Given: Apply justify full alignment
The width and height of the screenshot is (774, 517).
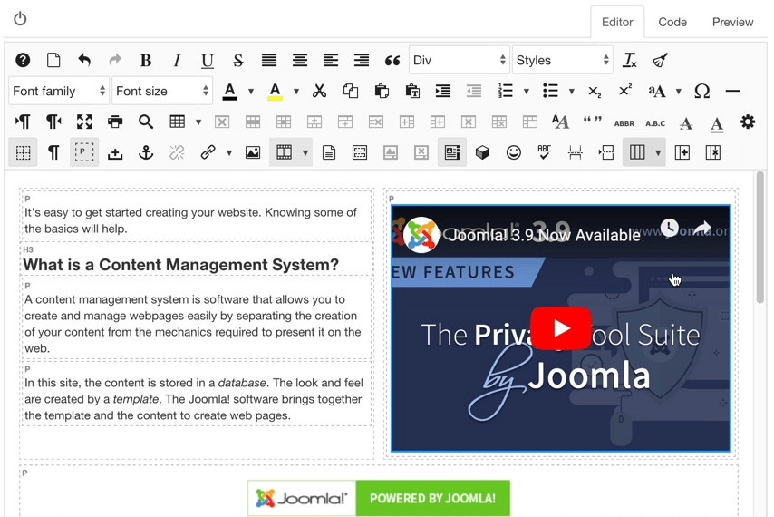Looking at the screenshot, I should (269, 60).
